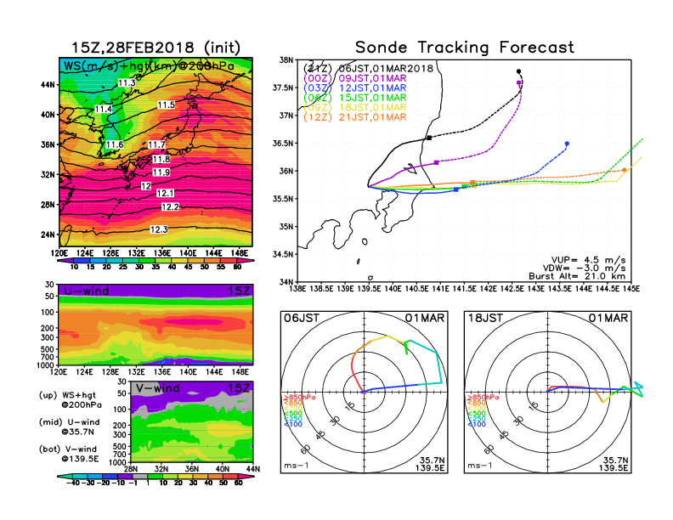Click '<500' legend in 18JST hodograph
This screenshot has height=520, width=673.
point(477,414)
